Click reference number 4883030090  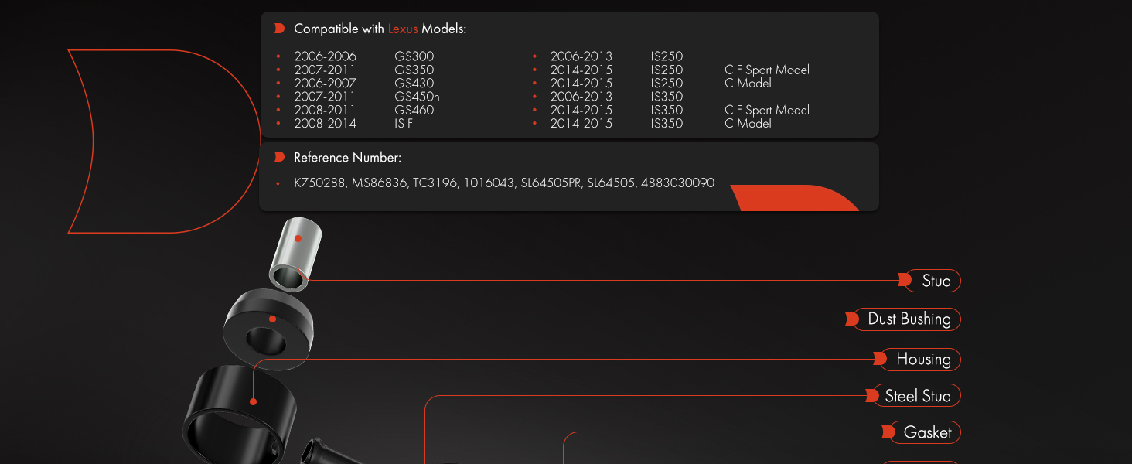[677, 183]
